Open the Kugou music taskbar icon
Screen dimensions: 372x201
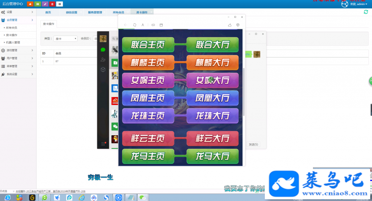click(x=119, y=197)
